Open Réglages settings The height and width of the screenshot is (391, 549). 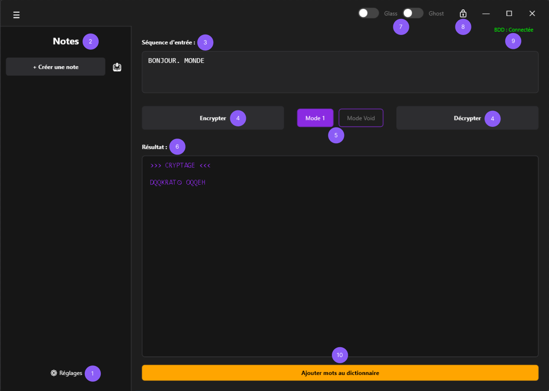tap(67, 373)
